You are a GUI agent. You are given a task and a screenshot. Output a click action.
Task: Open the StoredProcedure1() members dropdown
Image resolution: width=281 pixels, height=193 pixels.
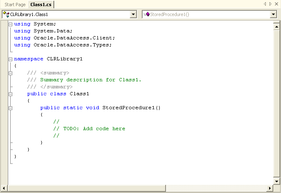click(274, 14)
